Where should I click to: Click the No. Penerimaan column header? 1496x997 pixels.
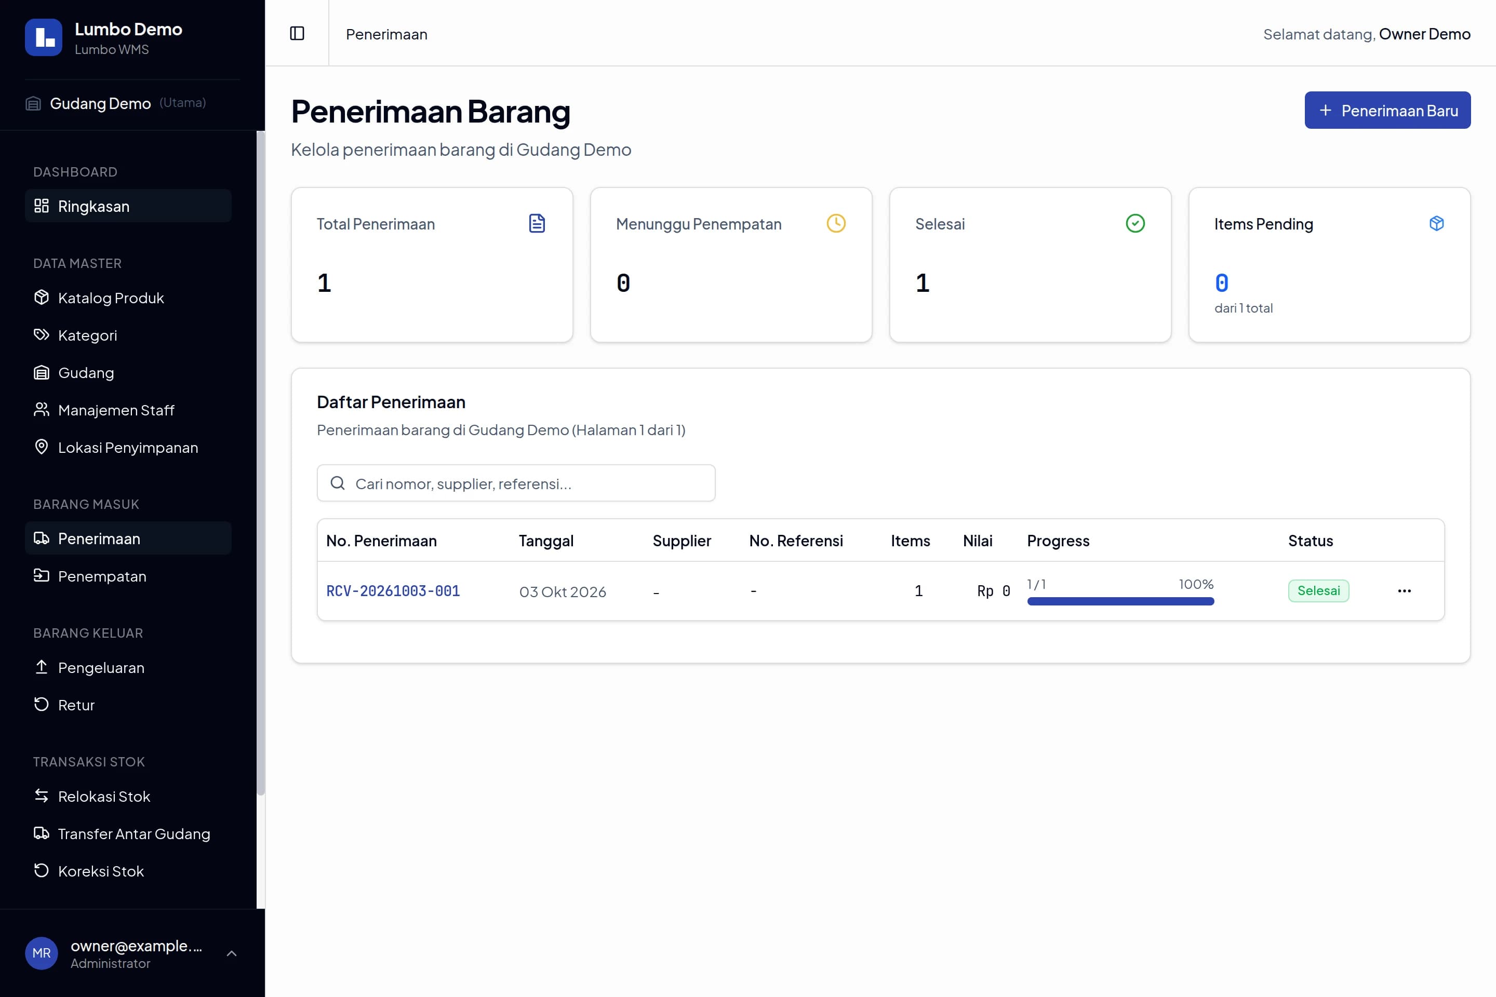[381, 541]
